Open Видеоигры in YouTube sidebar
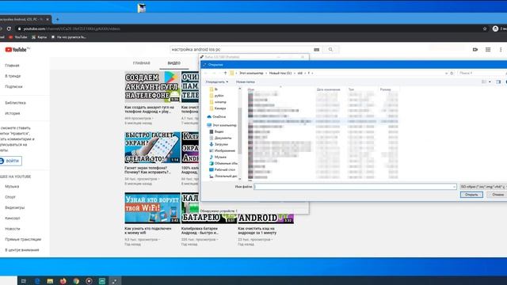507x285 pixels. pos(14,207)
